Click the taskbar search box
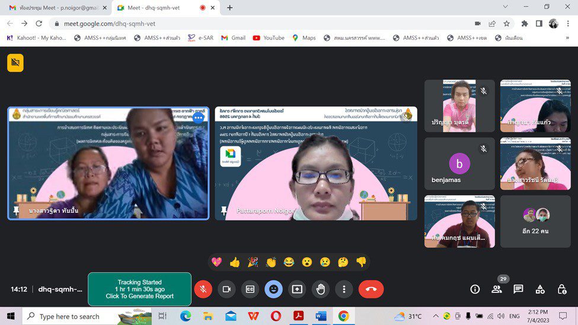This screenshot has height=325, width=578. click(87, 316)
